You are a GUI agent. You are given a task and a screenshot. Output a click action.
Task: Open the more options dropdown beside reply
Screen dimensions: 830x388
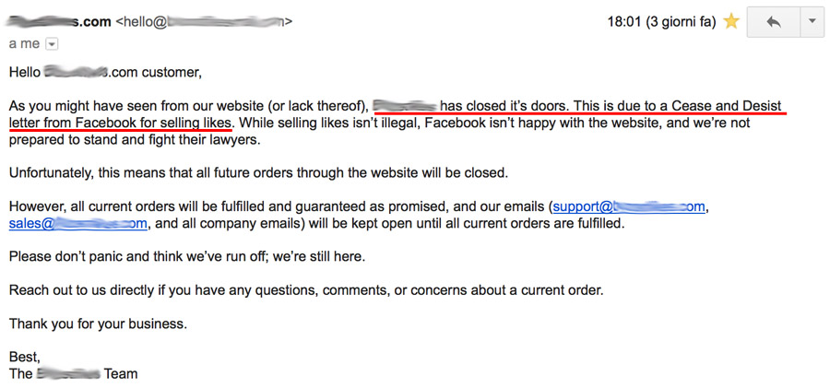click(x=811, y=21)
